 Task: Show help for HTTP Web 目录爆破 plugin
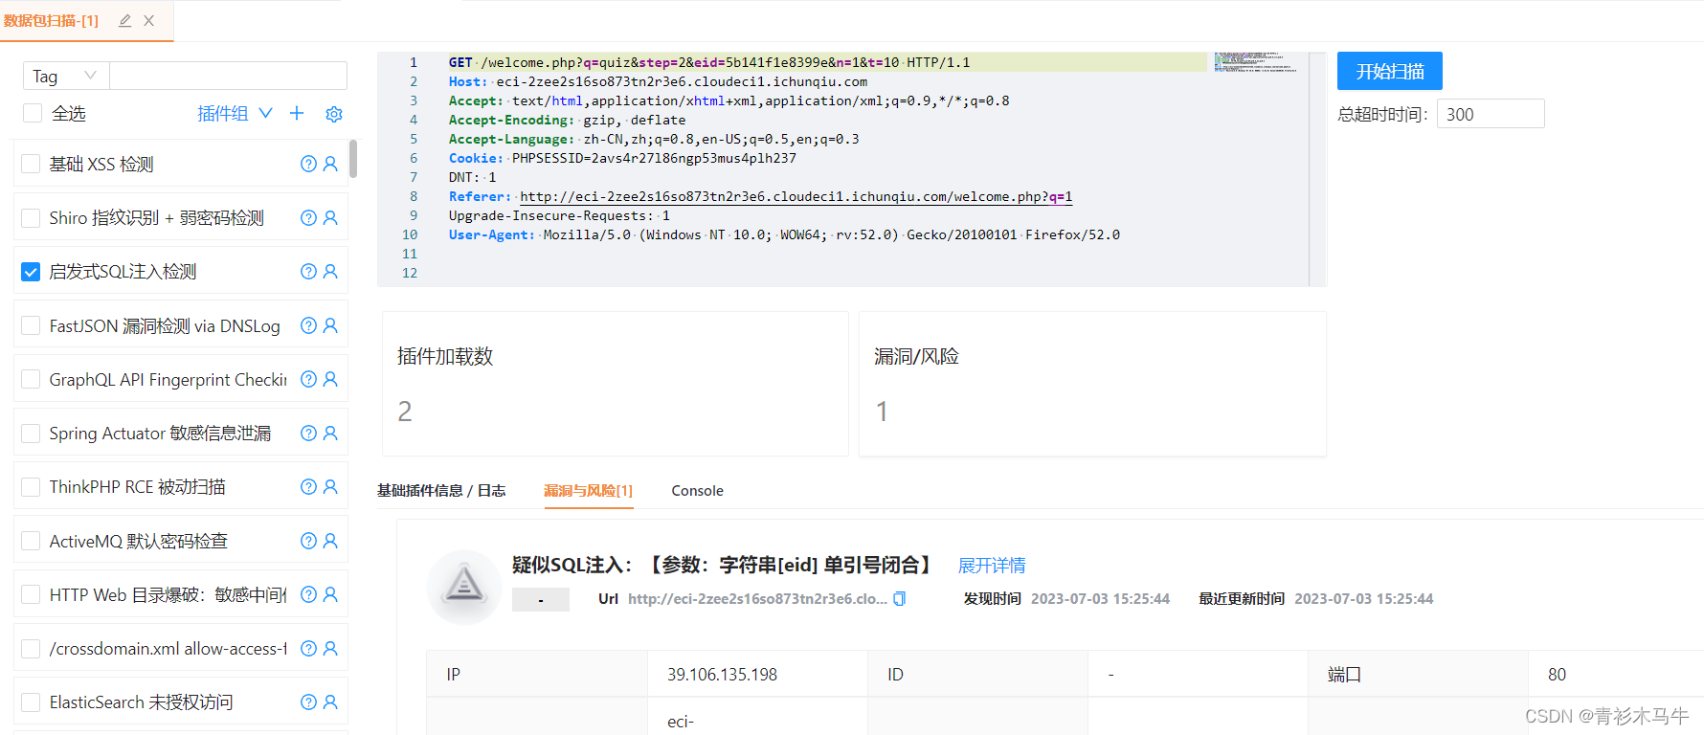(x=308, y=594)
